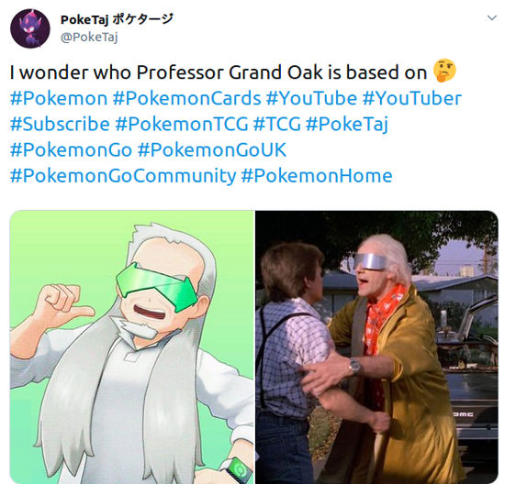This screenshot has width=505, height=484.
Task: Open the #PokemonCards hashtag
Action: pos(186,98)
